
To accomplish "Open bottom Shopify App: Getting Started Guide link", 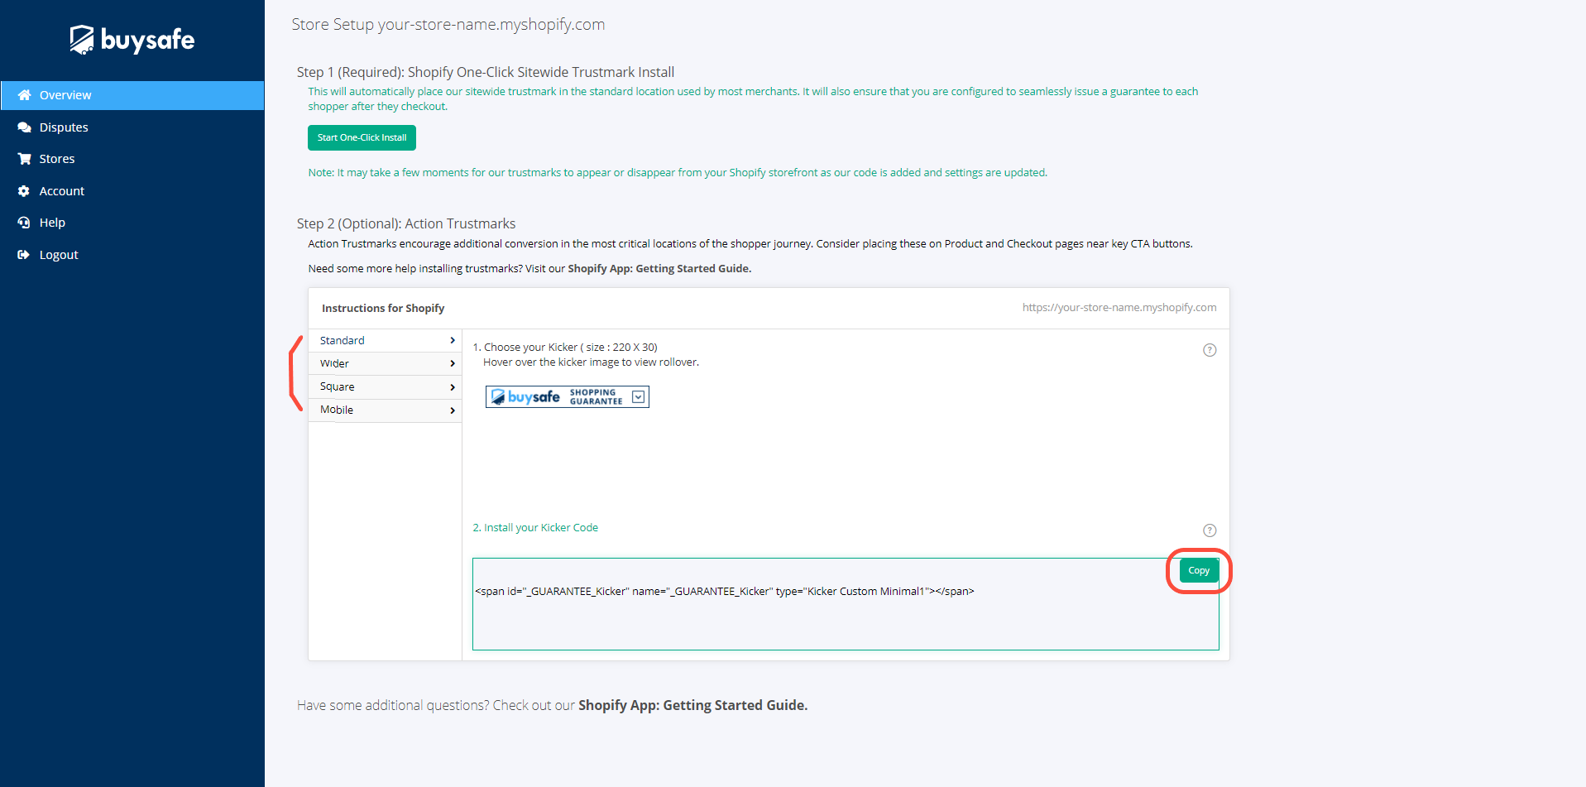I will [x=692, y=705].
